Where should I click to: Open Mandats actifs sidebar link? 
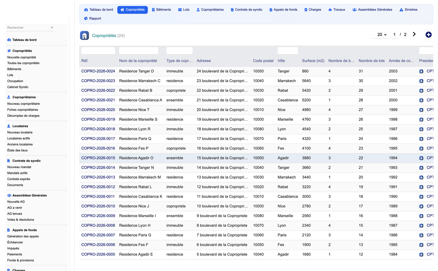point(17,173)
